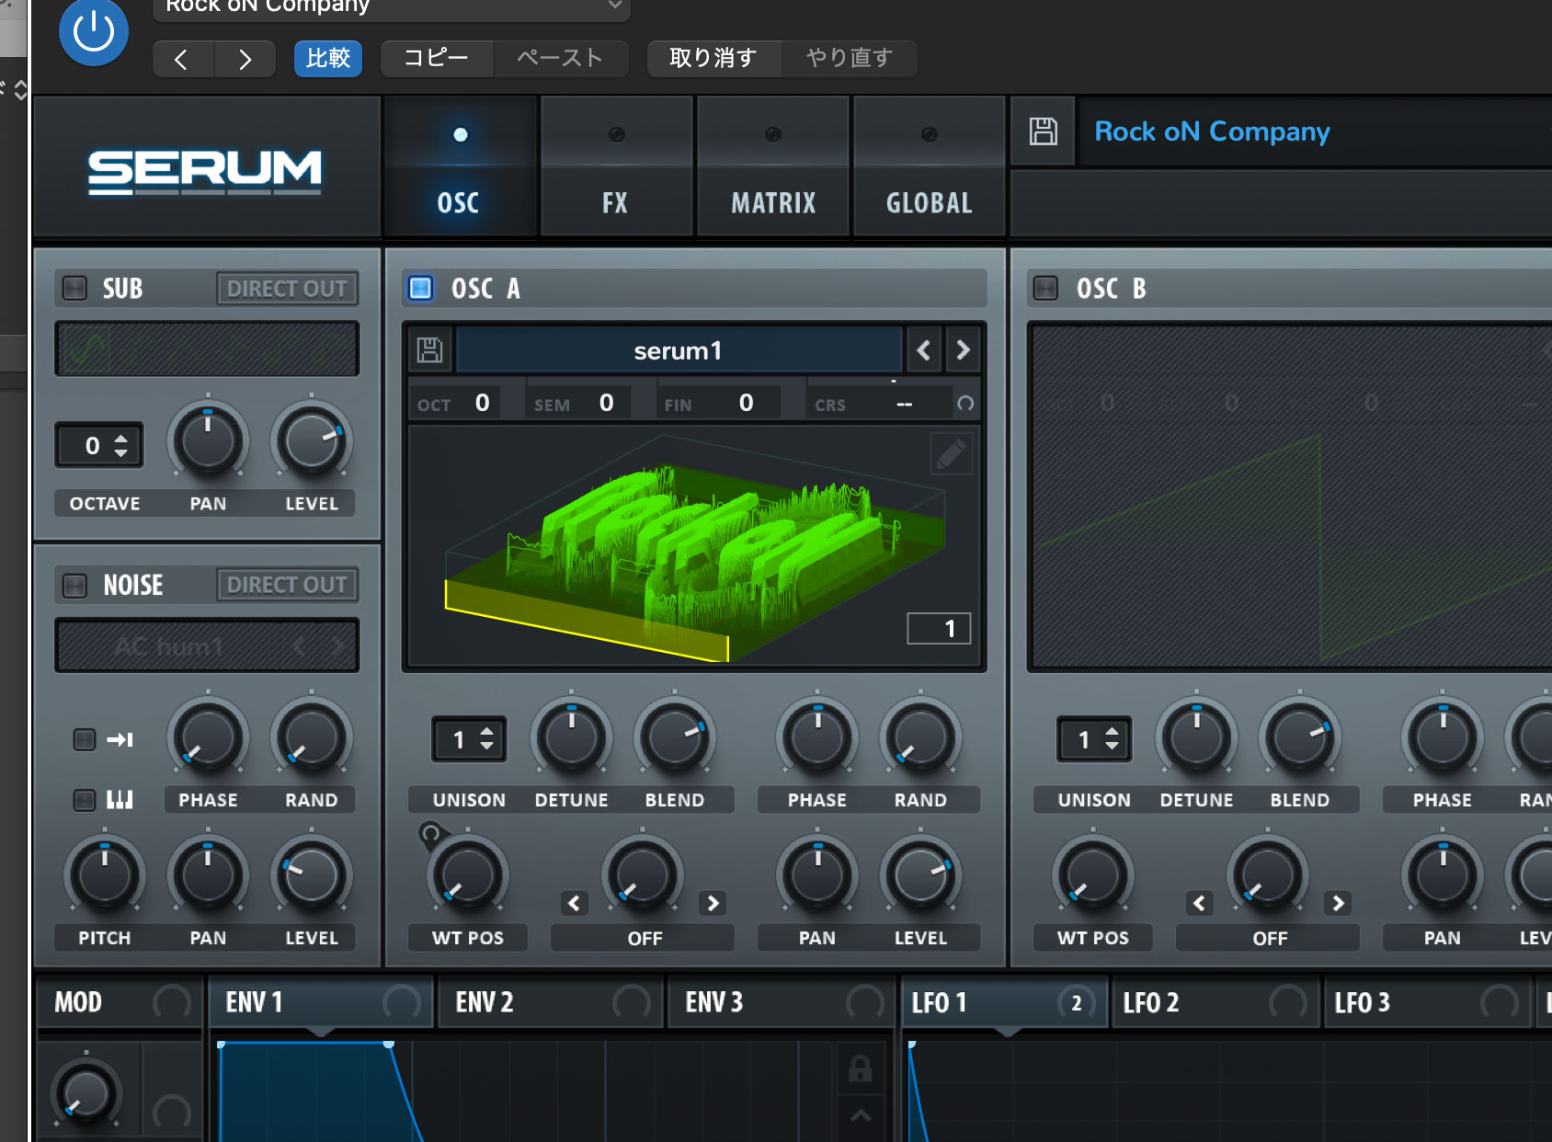Click the OSC A OCT value
This screenshot has height=1142, width=1552.
tap(482, 403)
